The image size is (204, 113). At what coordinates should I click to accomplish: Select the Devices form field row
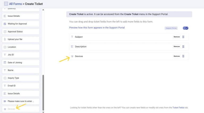click(x=129, y=56)
